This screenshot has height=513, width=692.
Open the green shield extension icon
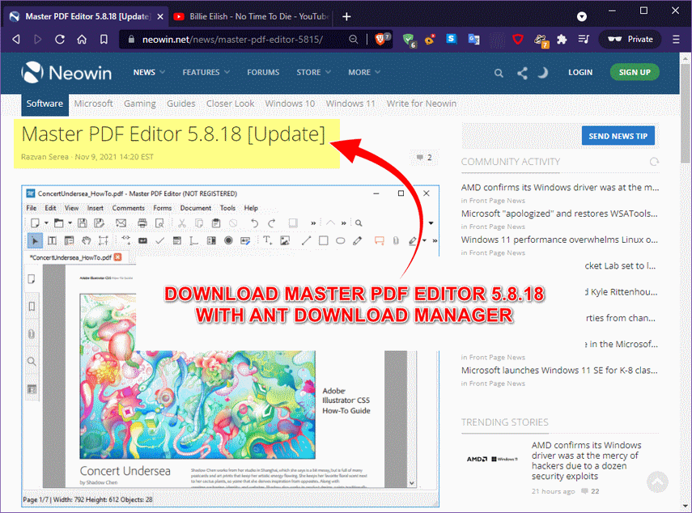click(409, 40)
